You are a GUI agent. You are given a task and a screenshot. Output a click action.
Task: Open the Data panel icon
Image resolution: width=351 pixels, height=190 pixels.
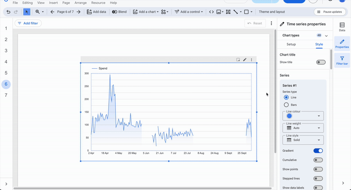[x=342, y=27]
